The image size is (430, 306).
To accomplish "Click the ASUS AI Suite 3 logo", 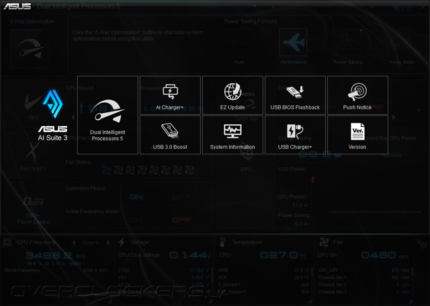I will [52, 115].
